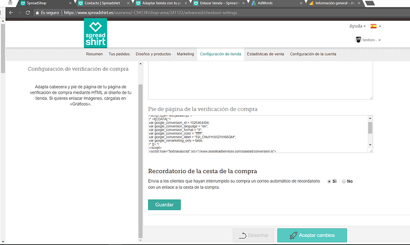Click the footer textarea scrollbar thumb
The image size is (410, 245).
pyautogui.click(x=370, y=128)
